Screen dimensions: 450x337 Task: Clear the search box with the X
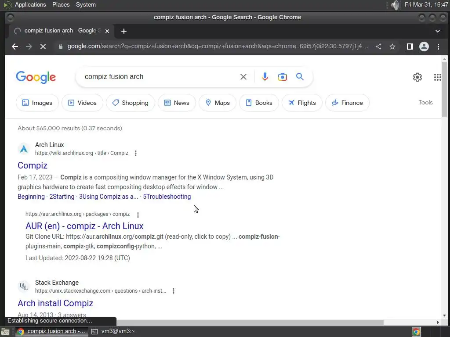(x=243, y=77)
